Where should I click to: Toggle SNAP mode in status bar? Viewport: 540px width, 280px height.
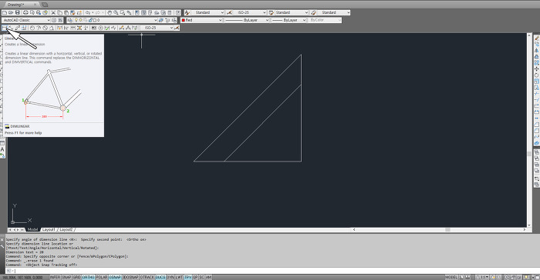coord(66,277)
